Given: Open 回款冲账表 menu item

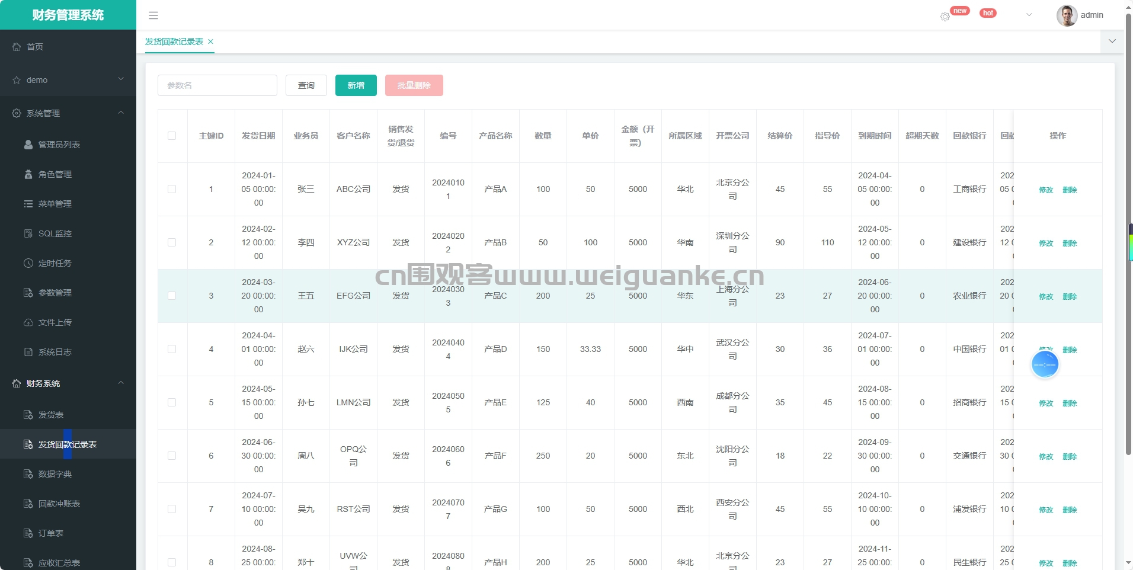Looking at the screenshot, I should click(x=59, y=504).
